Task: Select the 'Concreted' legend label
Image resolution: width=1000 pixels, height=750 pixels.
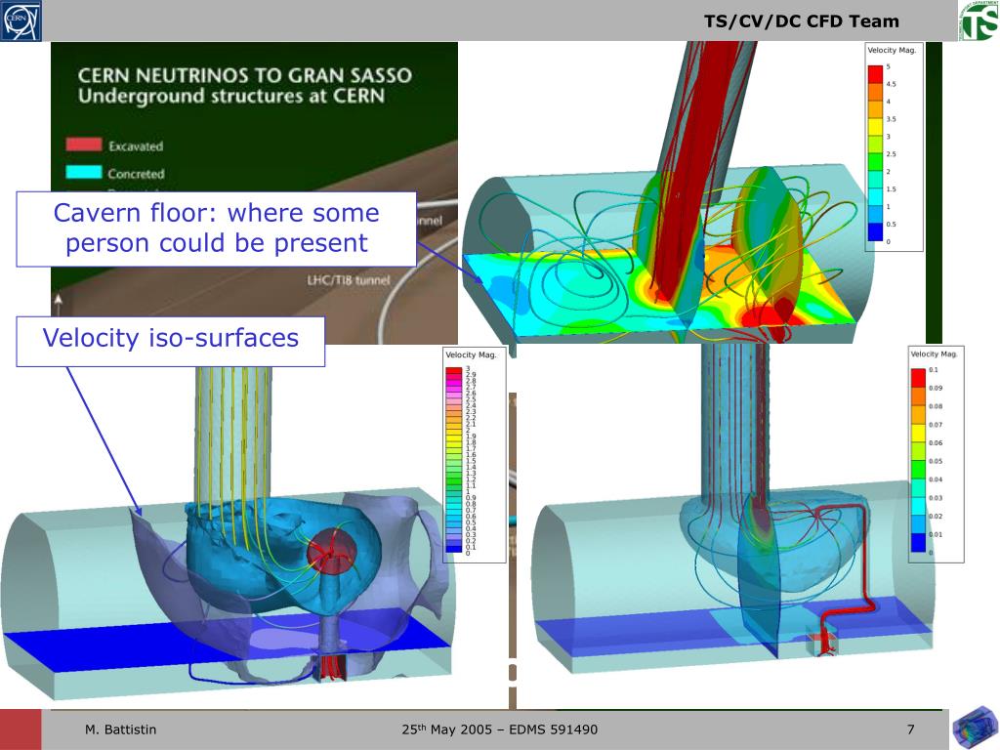Action: [136, 174]
